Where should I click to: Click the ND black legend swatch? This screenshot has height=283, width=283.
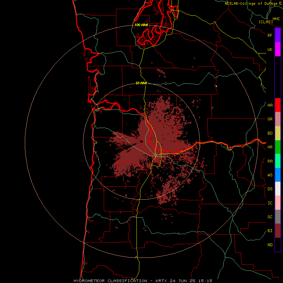[278, 245]
